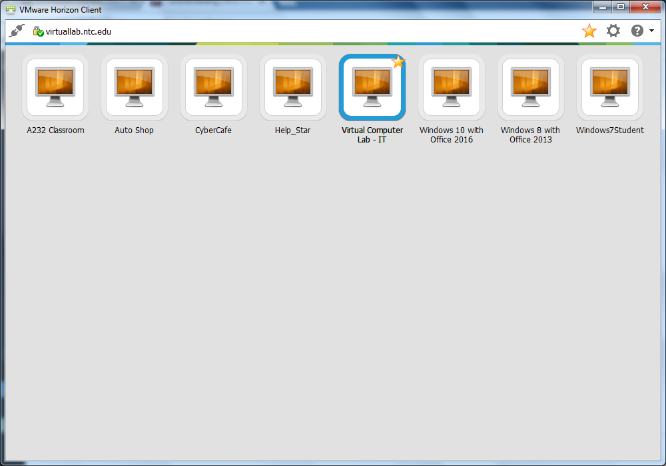Click the VMware Horizon Client title bar icon
666x466 pixels.
pos(11,9)
